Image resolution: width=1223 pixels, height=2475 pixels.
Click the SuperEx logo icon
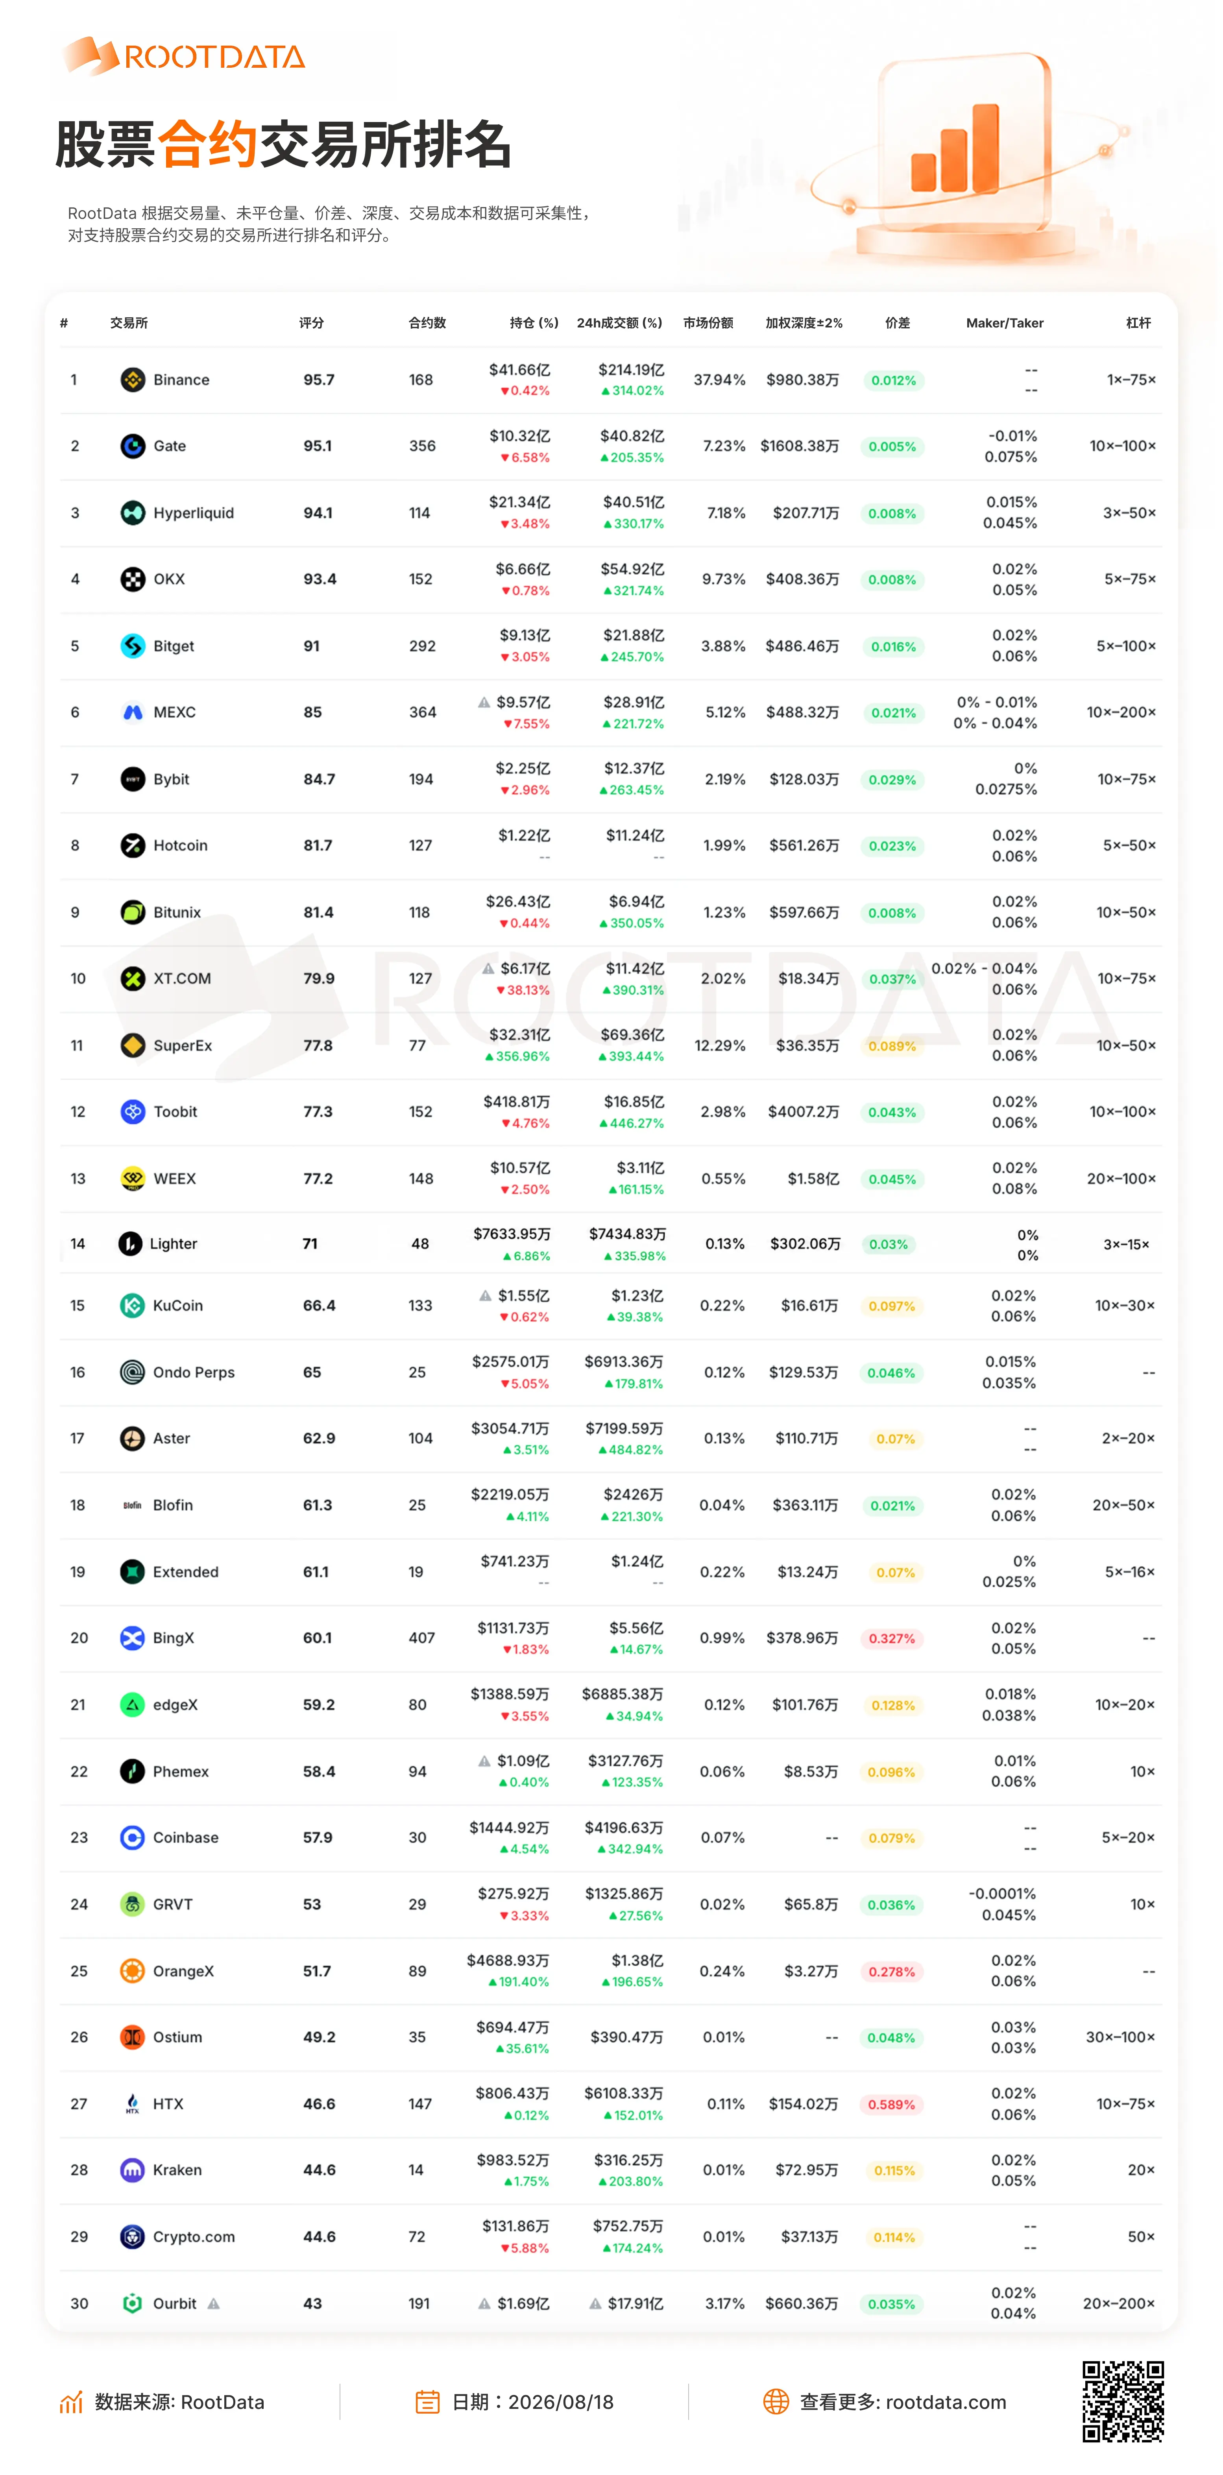pos(133,1045)
